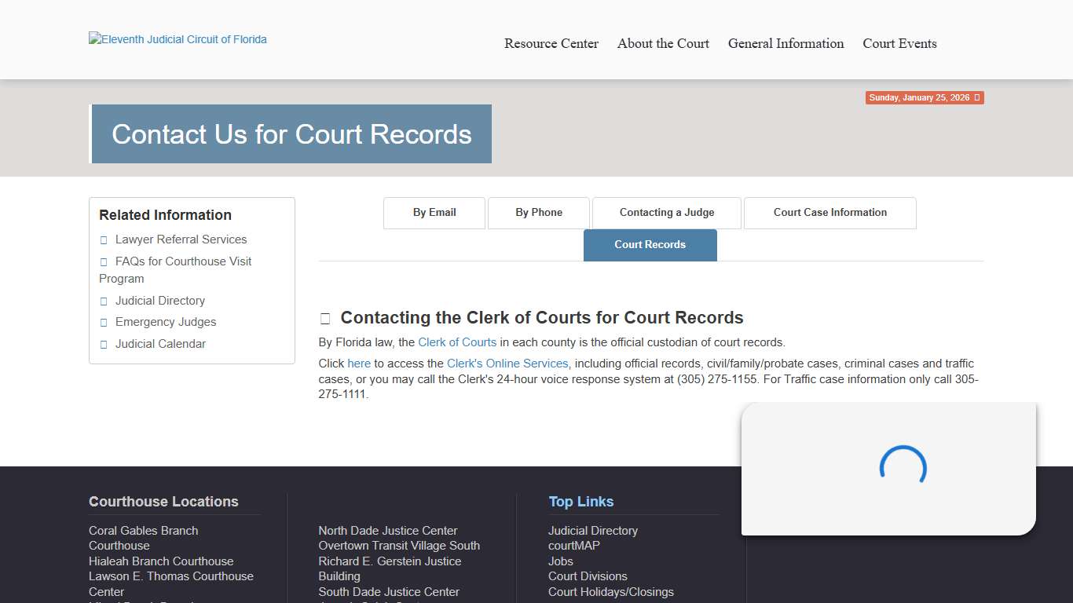Click the bullet icon before FAQs for Courthouse Visit
Viewport: 1073px width, 603px height.
[x=104, y=261]
